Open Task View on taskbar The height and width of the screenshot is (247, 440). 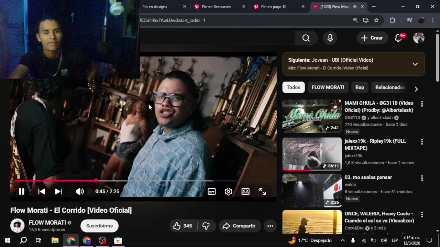coord(38,240)
